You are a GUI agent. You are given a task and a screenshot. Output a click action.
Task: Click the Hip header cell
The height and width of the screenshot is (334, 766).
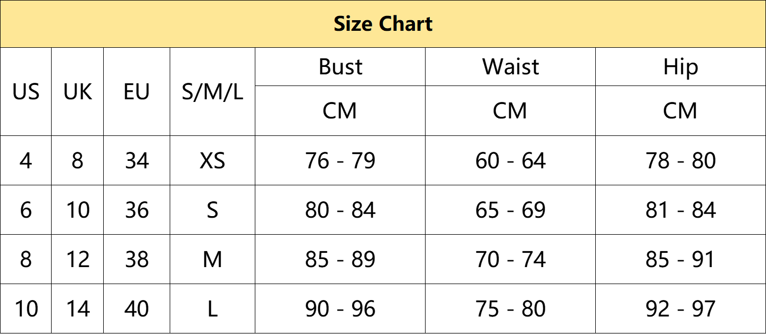(680, 67)
